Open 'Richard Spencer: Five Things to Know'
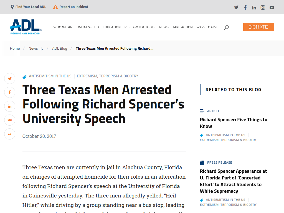This screenshot has width=284, height=213. click(x=234, y=123)
